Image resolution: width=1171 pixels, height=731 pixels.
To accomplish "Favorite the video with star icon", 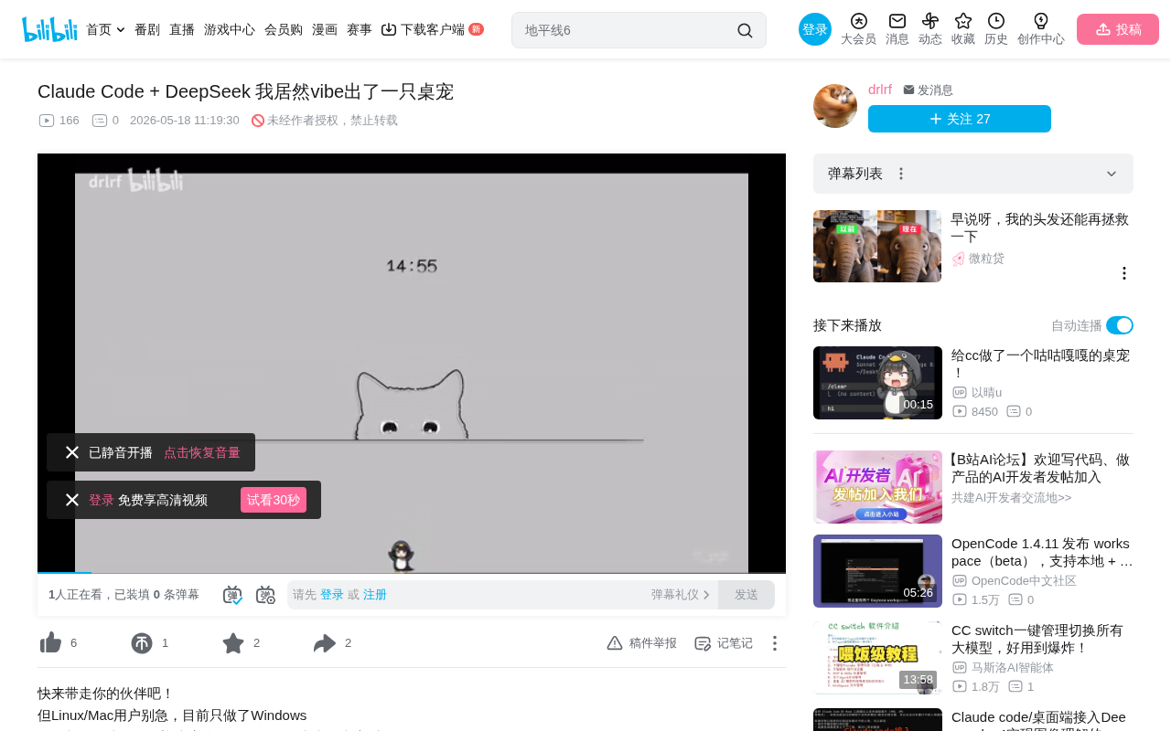I will click(233, 643).
